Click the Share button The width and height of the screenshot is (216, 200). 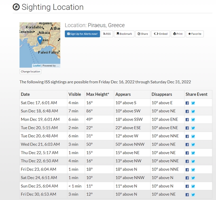tap(143, 34)
